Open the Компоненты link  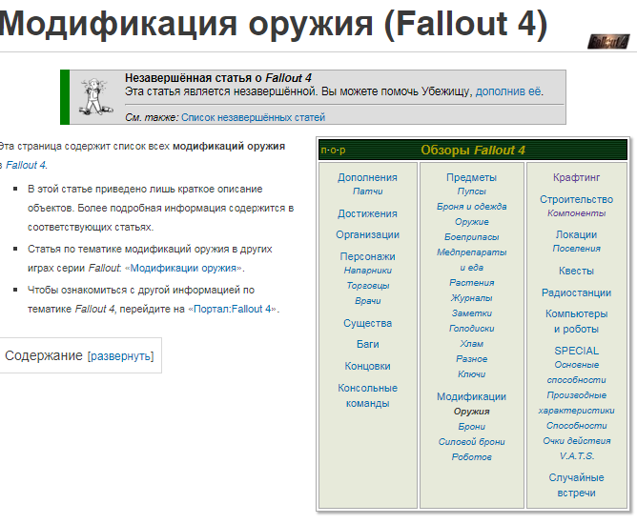click(576, 213)
